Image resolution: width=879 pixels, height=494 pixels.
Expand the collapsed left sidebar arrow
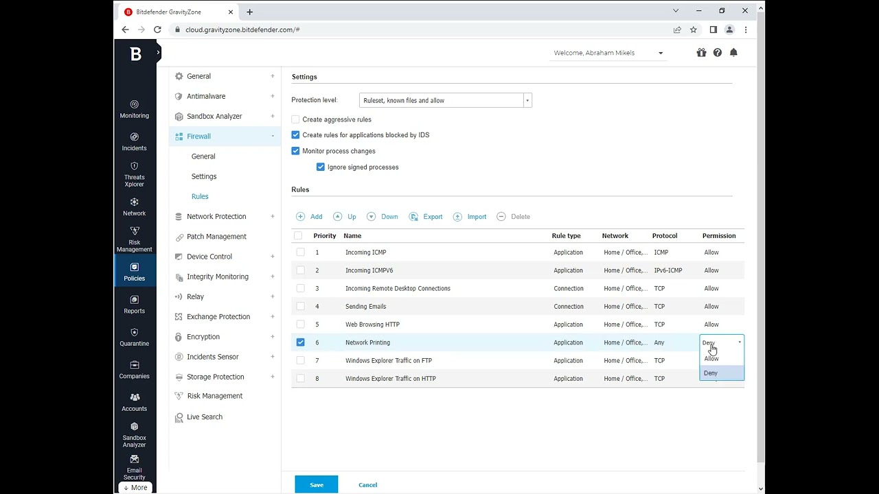(x=158, y=52)
